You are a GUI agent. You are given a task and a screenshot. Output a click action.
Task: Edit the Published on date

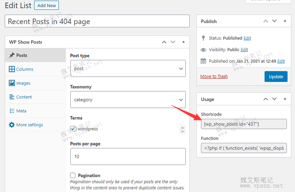[x=281, y=61]
